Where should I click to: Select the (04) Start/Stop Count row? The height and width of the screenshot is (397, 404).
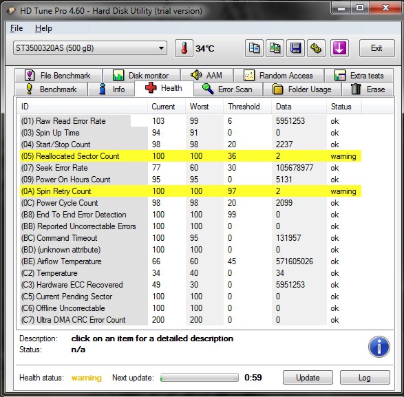(191, 144)
